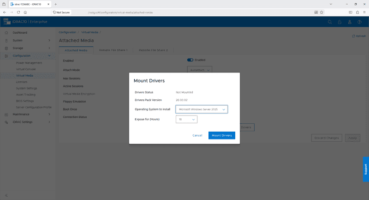Open Operating System to Install dropdown
The width and height of the screenshot is (369, 200).
coord(202,109)
